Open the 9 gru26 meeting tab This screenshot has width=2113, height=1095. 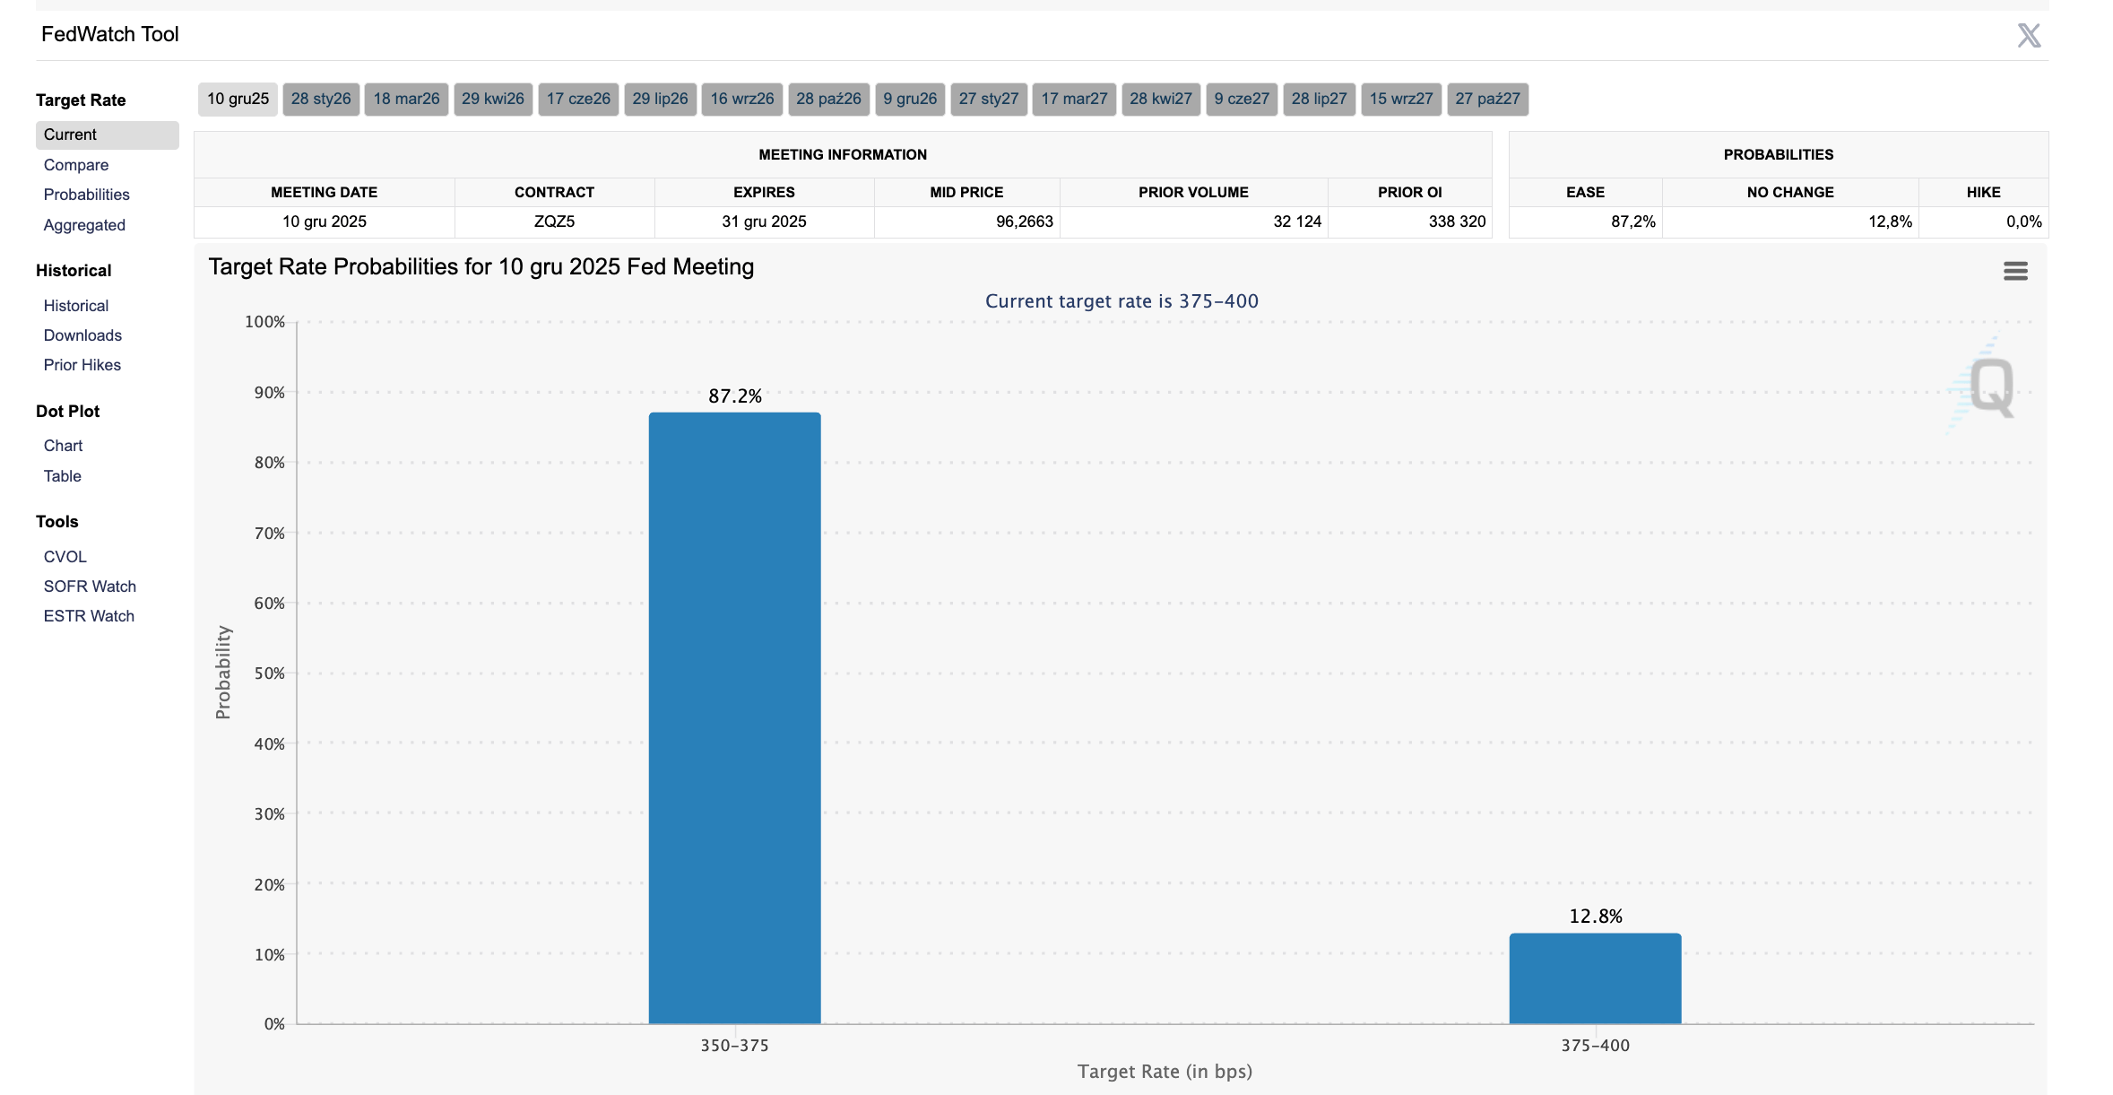909,99
